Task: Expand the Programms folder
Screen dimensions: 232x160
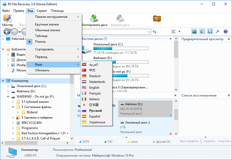Action: pos(13,128)
